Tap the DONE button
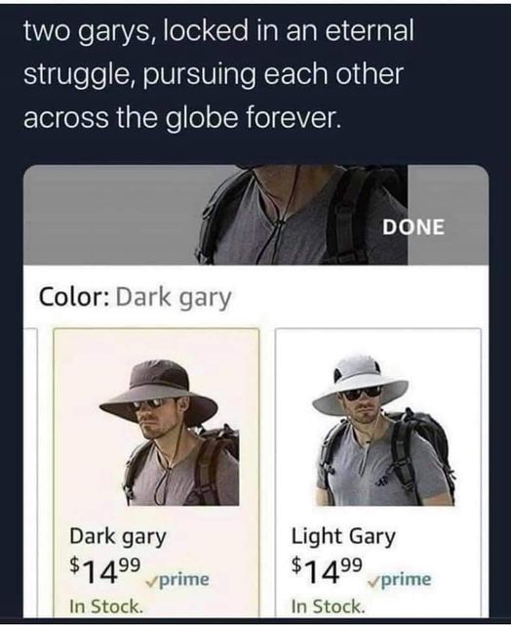 pos(413,227)
